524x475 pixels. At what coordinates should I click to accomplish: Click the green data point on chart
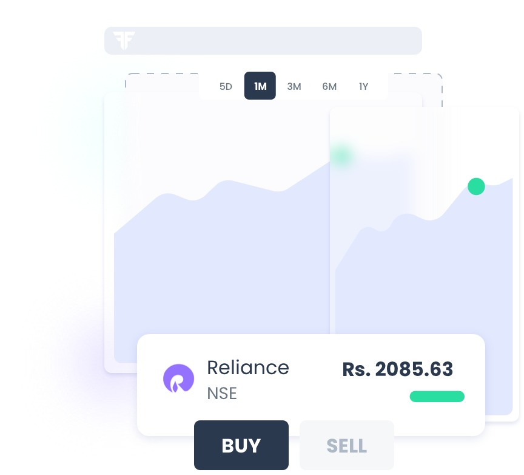(x=476, y=186)
